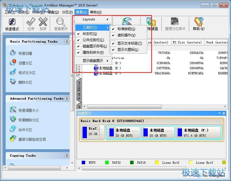Click the 767290h size cell
This screenshot has height=181, width=231.
(164, 53)
